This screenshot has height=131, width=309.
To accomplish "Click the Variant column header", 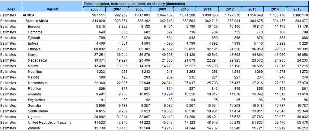I will 53,9.
